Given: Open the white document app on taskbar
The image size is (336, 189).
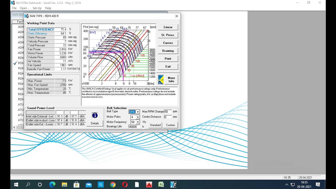Looking at the screenshot, I should pos(137,185).
